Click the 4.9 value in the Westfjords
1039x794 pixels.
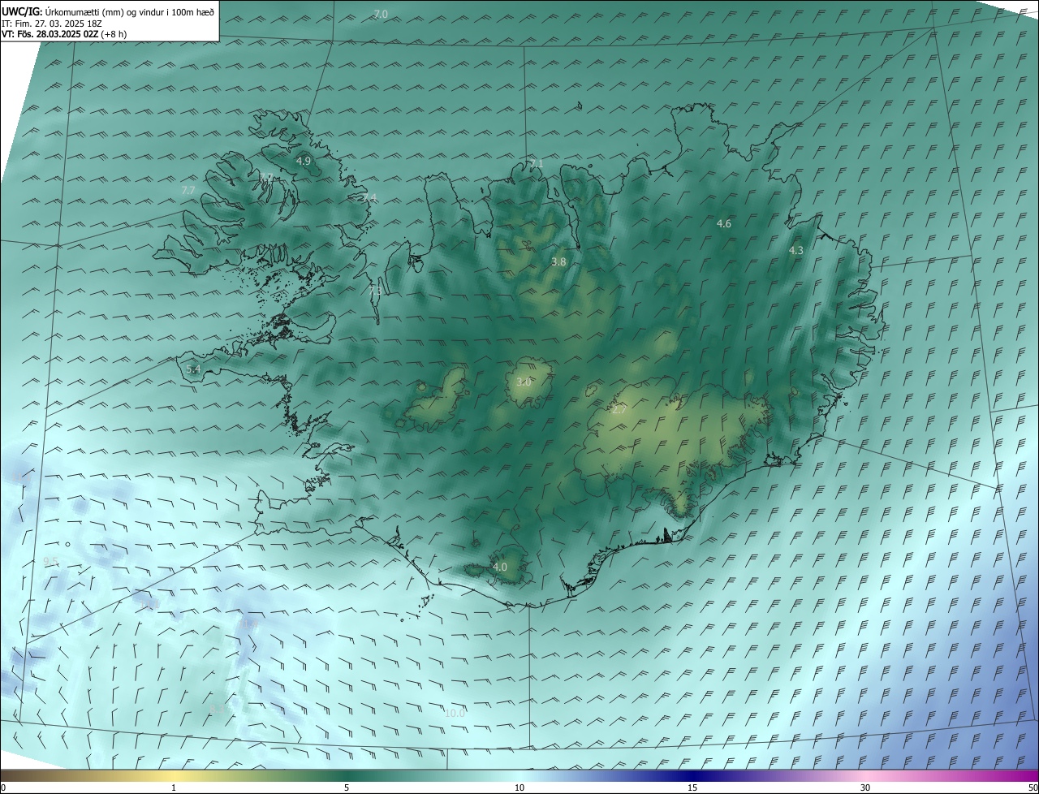pos(304,161)
